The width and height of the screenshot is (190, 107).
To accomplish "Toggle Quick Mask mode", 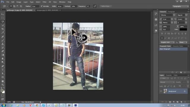I will (x=3, y=95).
